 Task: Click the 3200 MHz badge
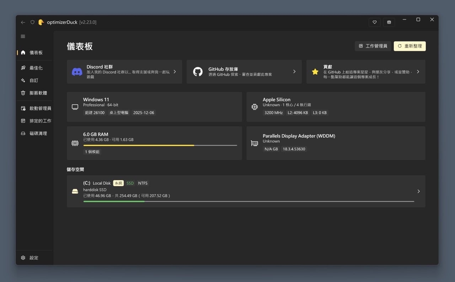[x=273, y=113]
